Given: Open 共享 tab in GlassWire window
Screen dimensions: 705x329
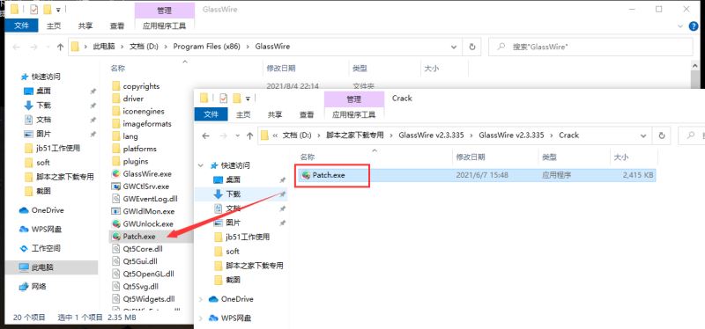Looking at the screenshot, I should coord(85,26).
